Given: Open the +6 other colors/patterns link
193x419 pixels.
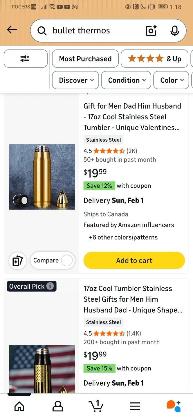Looking at the screenshot, I should [x=123, y=237].
